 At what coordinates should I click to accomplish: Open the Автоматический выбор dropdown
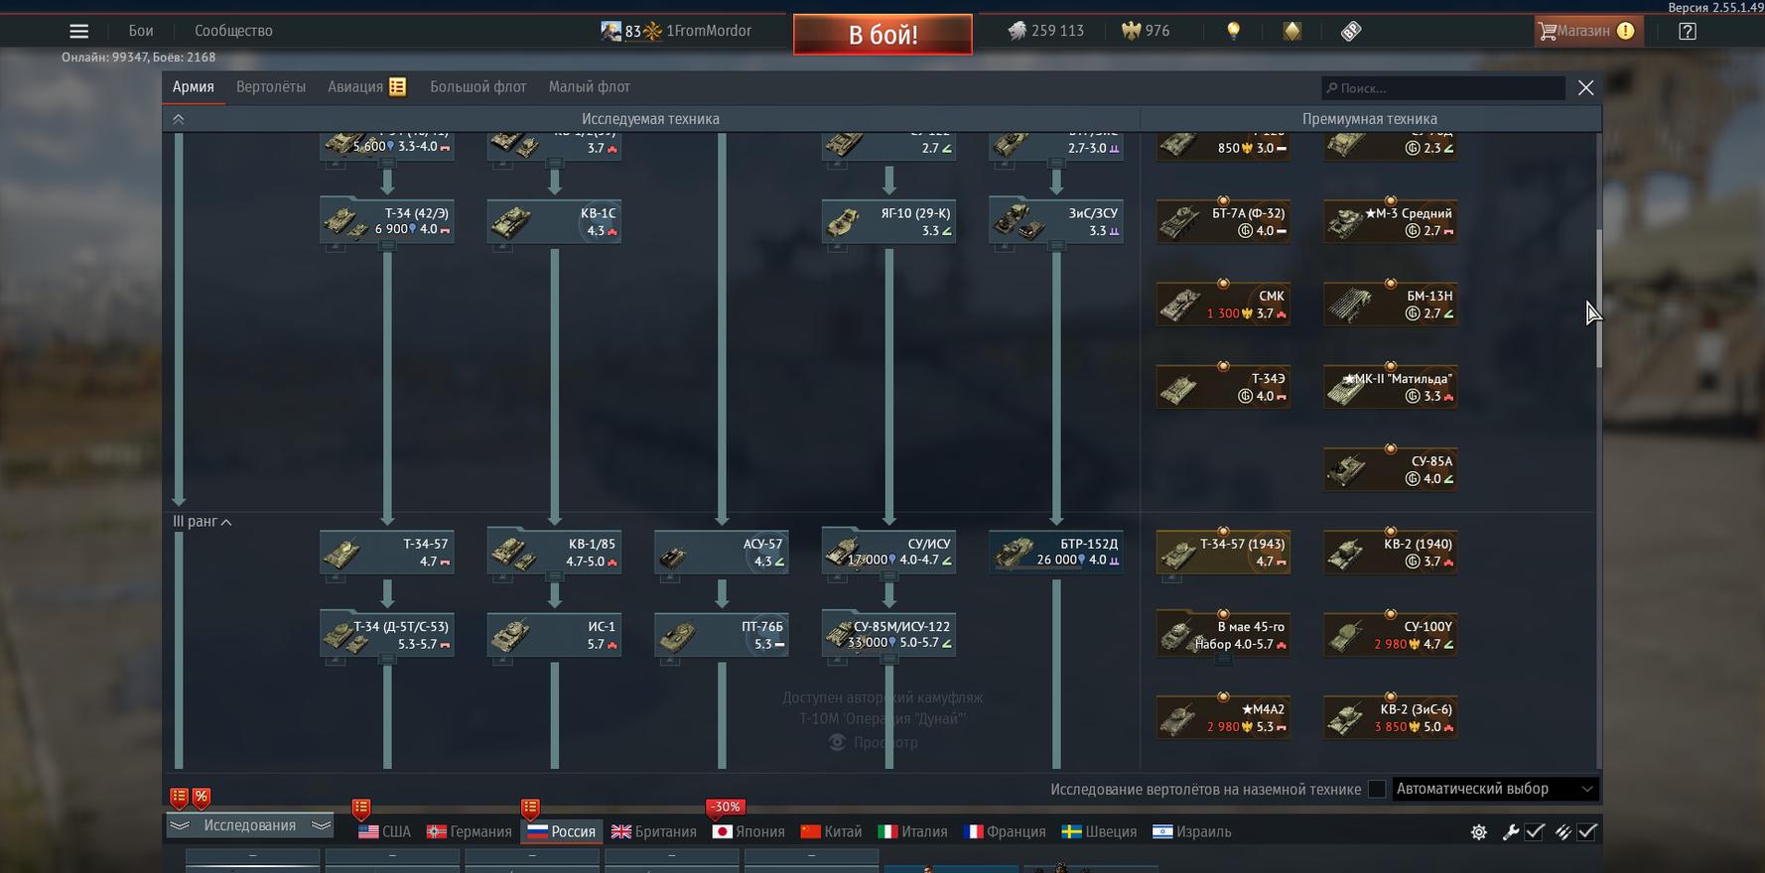click(x=1494, y=789)
